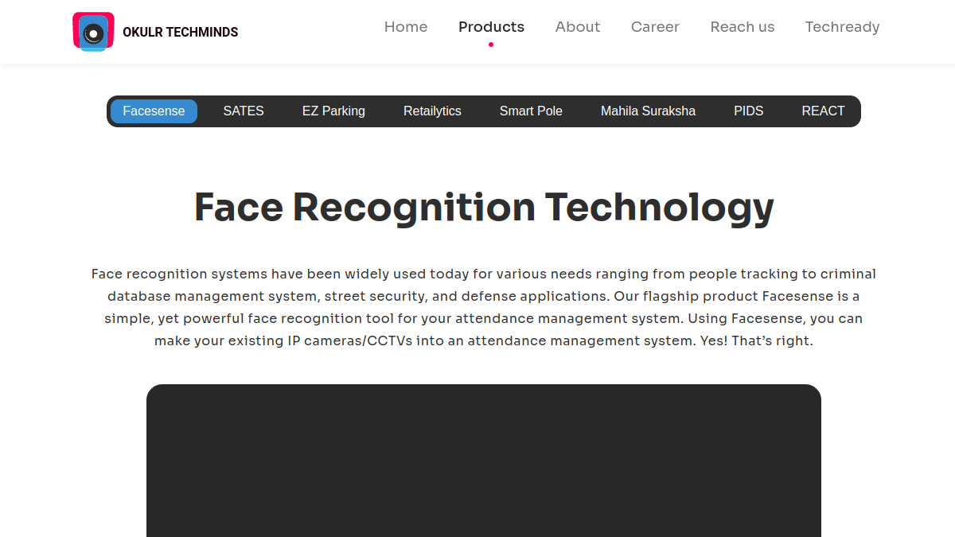Click the Facesense description paragraph

(484, 307)
